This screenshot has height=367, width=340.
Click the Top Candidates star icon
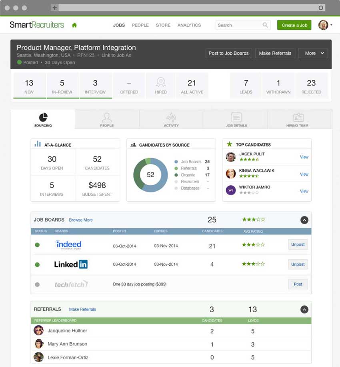(x=230, y=144)
